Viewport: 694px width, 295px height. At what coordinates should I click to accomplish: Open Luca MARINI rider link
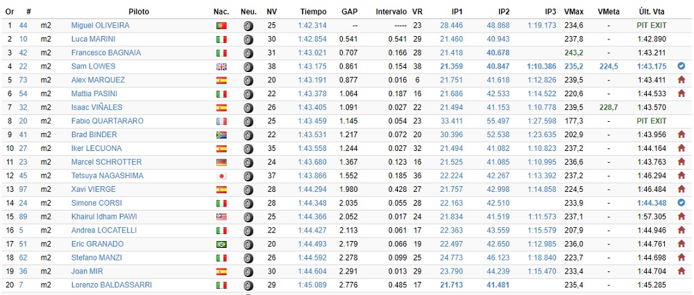(93, 39)
